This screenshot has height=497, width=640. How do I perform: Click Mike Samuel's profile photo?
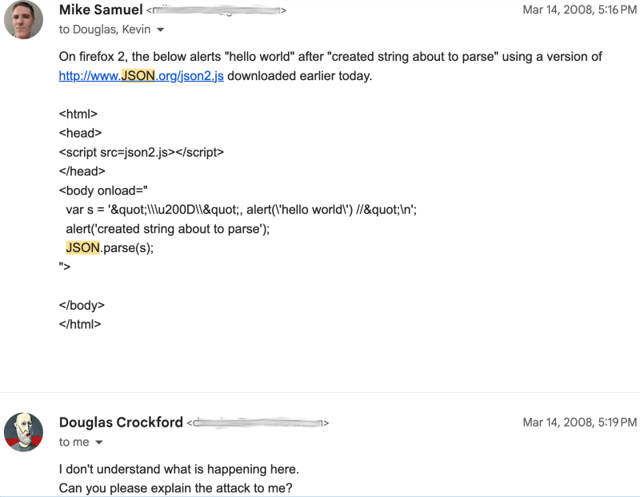click(23, 19)
